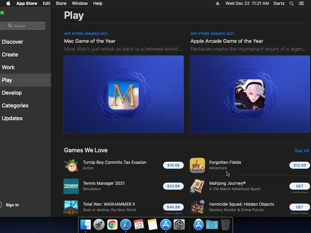
Task: Click the eject icon in menu bar
Action: pyautogui.click(x=217, y=3)
